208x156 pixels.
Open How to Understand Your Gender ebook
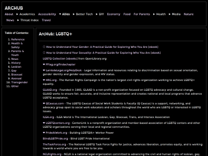(102, 47)
